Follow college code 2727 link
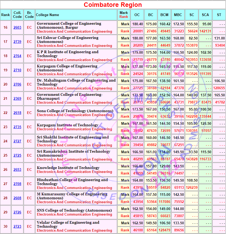This screenshot has height=234, width=226. point(17,141)
